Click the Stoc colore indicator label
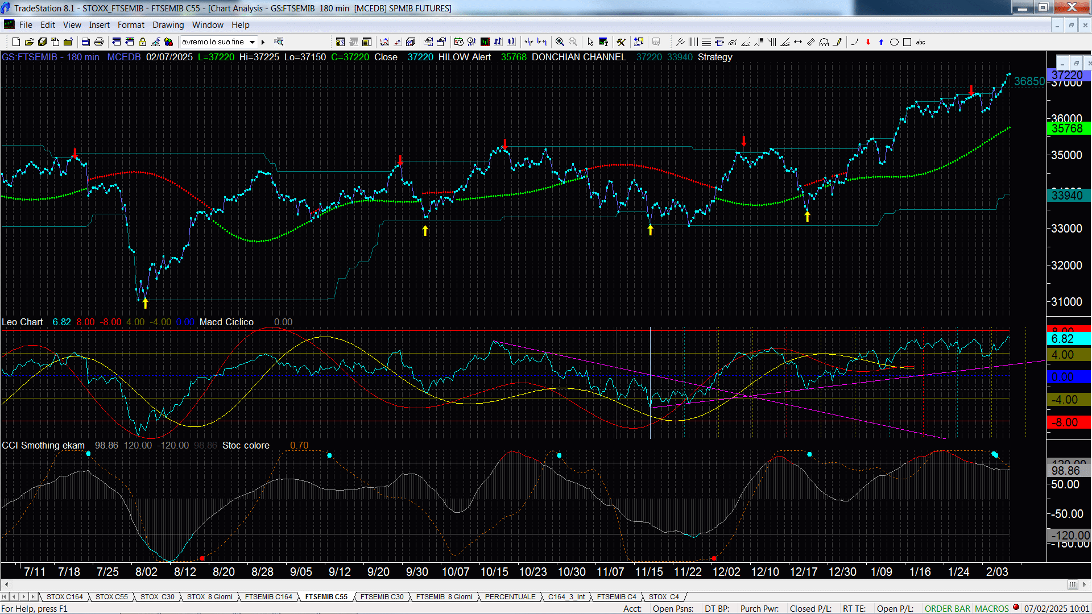The width and height of the screenshot is (1092, 614). point(246,446)
